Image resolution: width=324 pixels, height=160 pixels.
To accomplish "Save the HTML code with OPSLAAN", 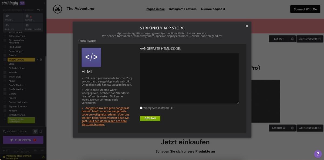I will tap(150, 118).
